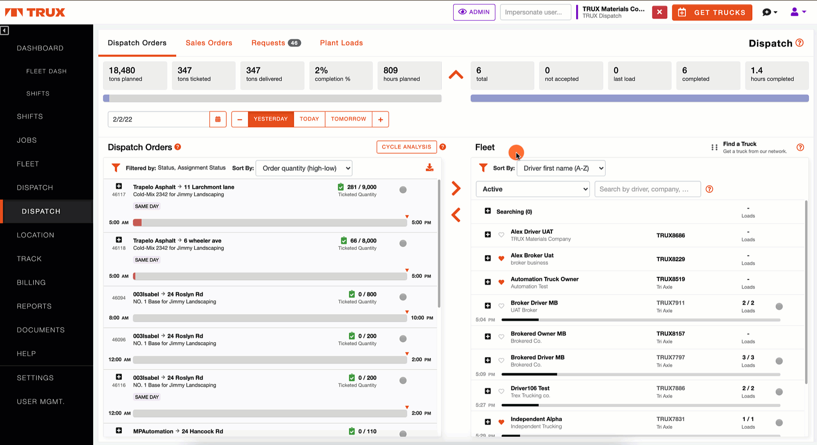Image resolution: width=817 pixels, height=445 pixels.
Task: Open BILLING in sidebar
Action: [31, 282]
